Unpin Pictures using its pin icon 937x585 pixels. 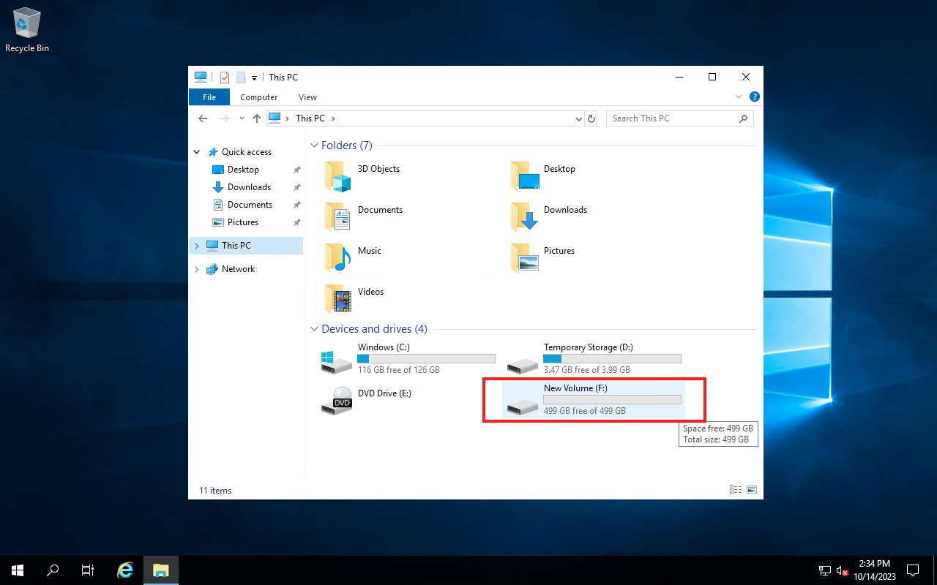tap(296, 222)
